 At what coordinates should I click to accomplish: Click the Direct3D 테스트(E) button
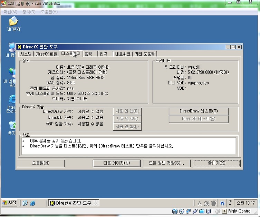tap(199, 119)
